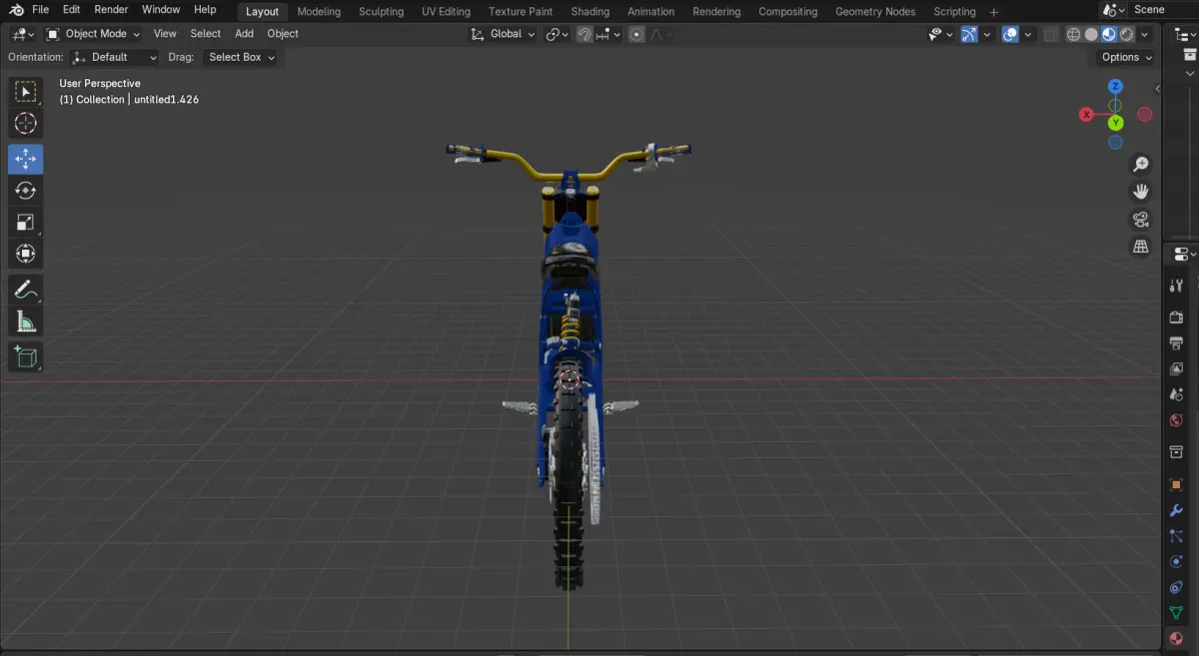The image size is (1199, 656).
Task: Switch to the Shading workspace tab
Action: point(591,11)
